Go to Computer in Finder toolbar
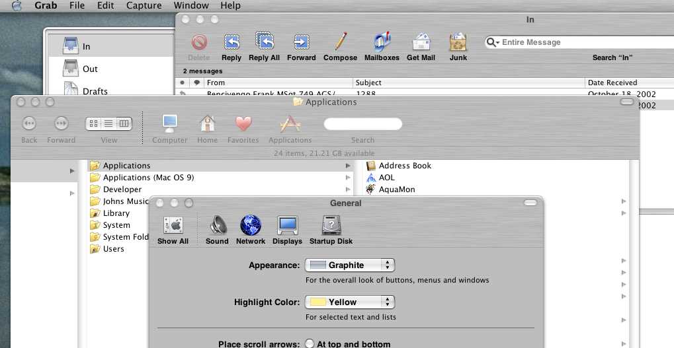The image size is (674, 348). (170, 123)
